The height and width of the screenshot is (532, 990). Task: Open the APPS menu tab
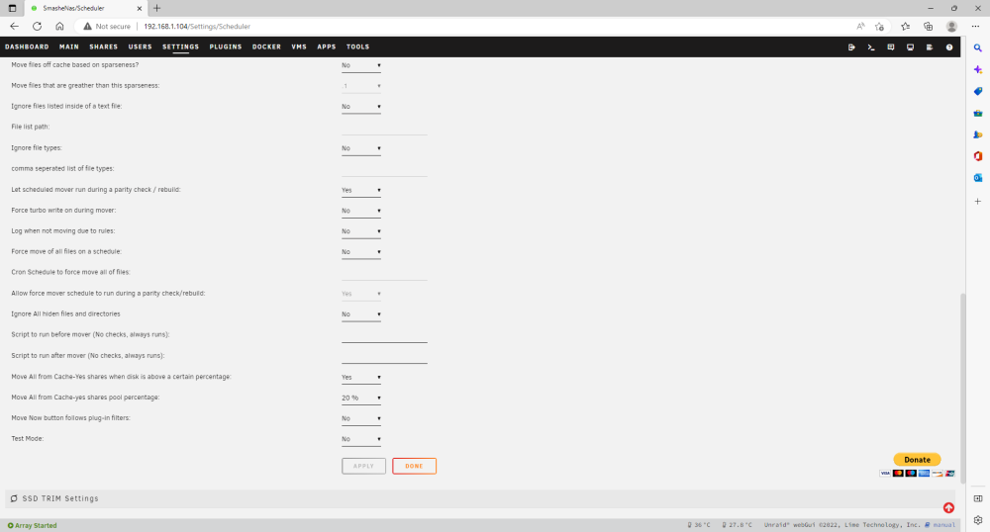[327, 46]
